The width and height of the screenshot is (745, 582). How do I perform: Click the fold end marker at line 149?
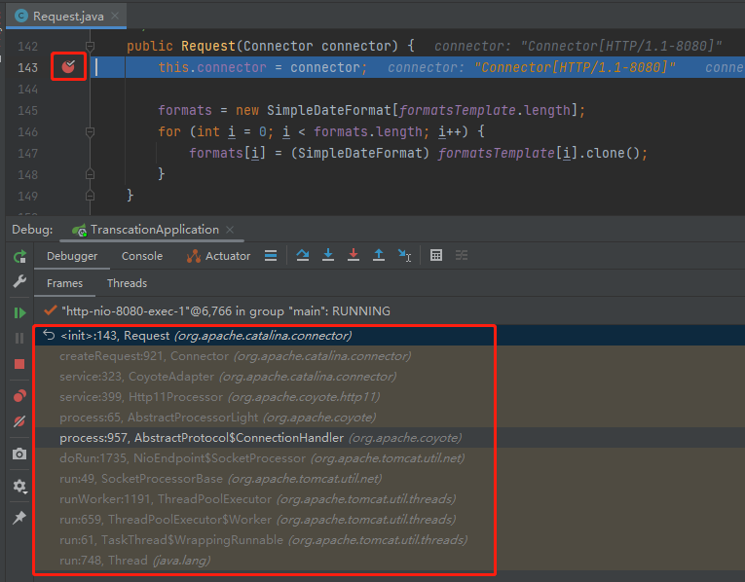(x=90, y=195)
